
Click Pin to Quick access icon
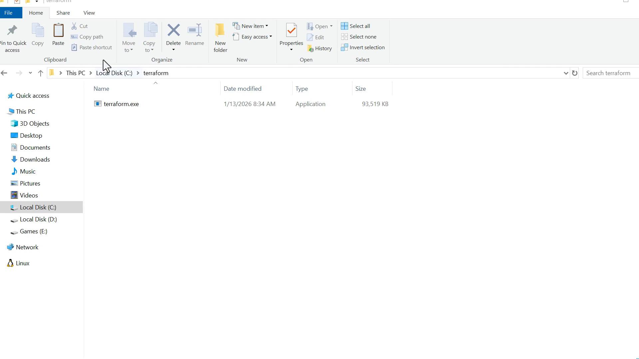(12, 30)
